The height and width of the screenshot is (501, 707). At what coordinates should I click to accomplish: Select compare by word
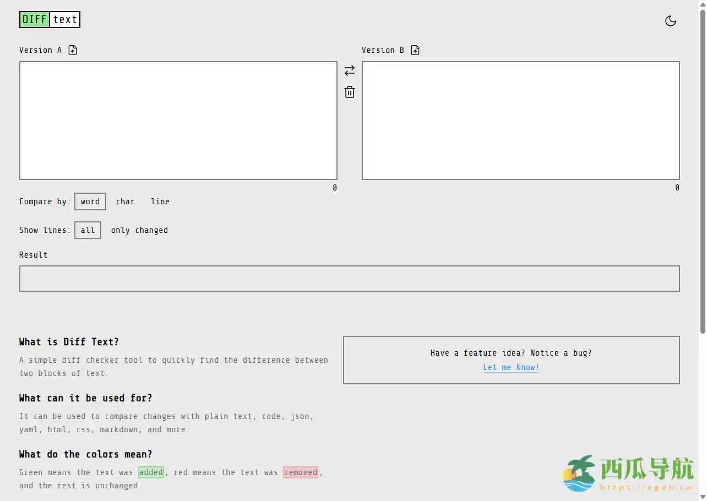[x=90, y=202]
